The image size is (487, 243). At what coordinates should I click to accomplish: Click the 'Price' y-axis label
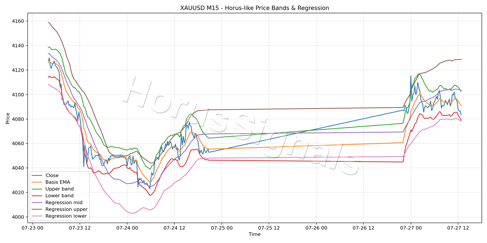[x=8, y=118]
